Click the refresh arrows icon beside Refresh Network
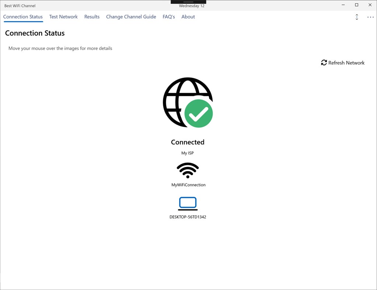 point(324,63)
